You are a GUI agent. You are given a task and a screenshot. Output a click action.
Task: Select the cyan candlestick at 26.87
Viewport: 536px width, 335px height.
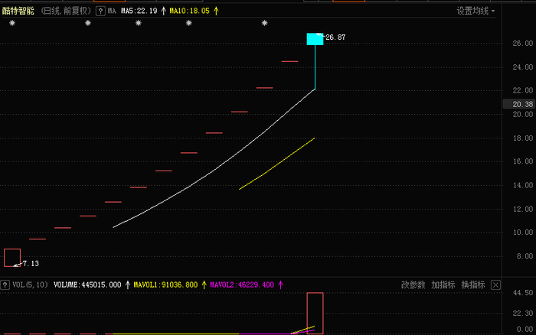(315, 39)
